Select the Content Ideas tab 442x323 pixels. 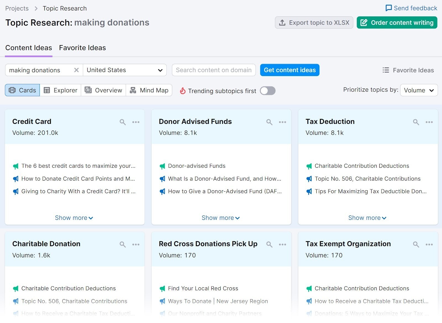[x=28, y=48]
